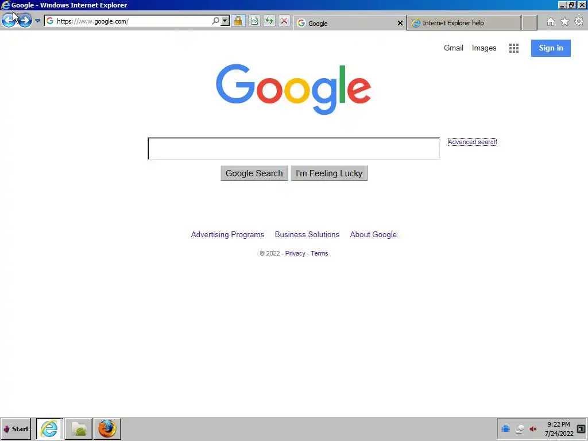The width and height of the screenshot is (588, 441).
Task: Open the Advertising Programs link
Action: coord(227,234)
